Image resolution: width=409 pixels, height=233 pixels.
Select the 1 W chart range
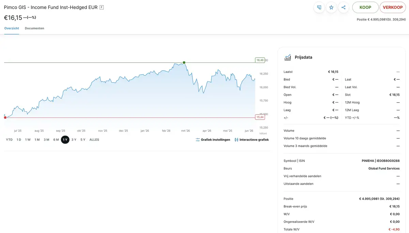(28, 140)
